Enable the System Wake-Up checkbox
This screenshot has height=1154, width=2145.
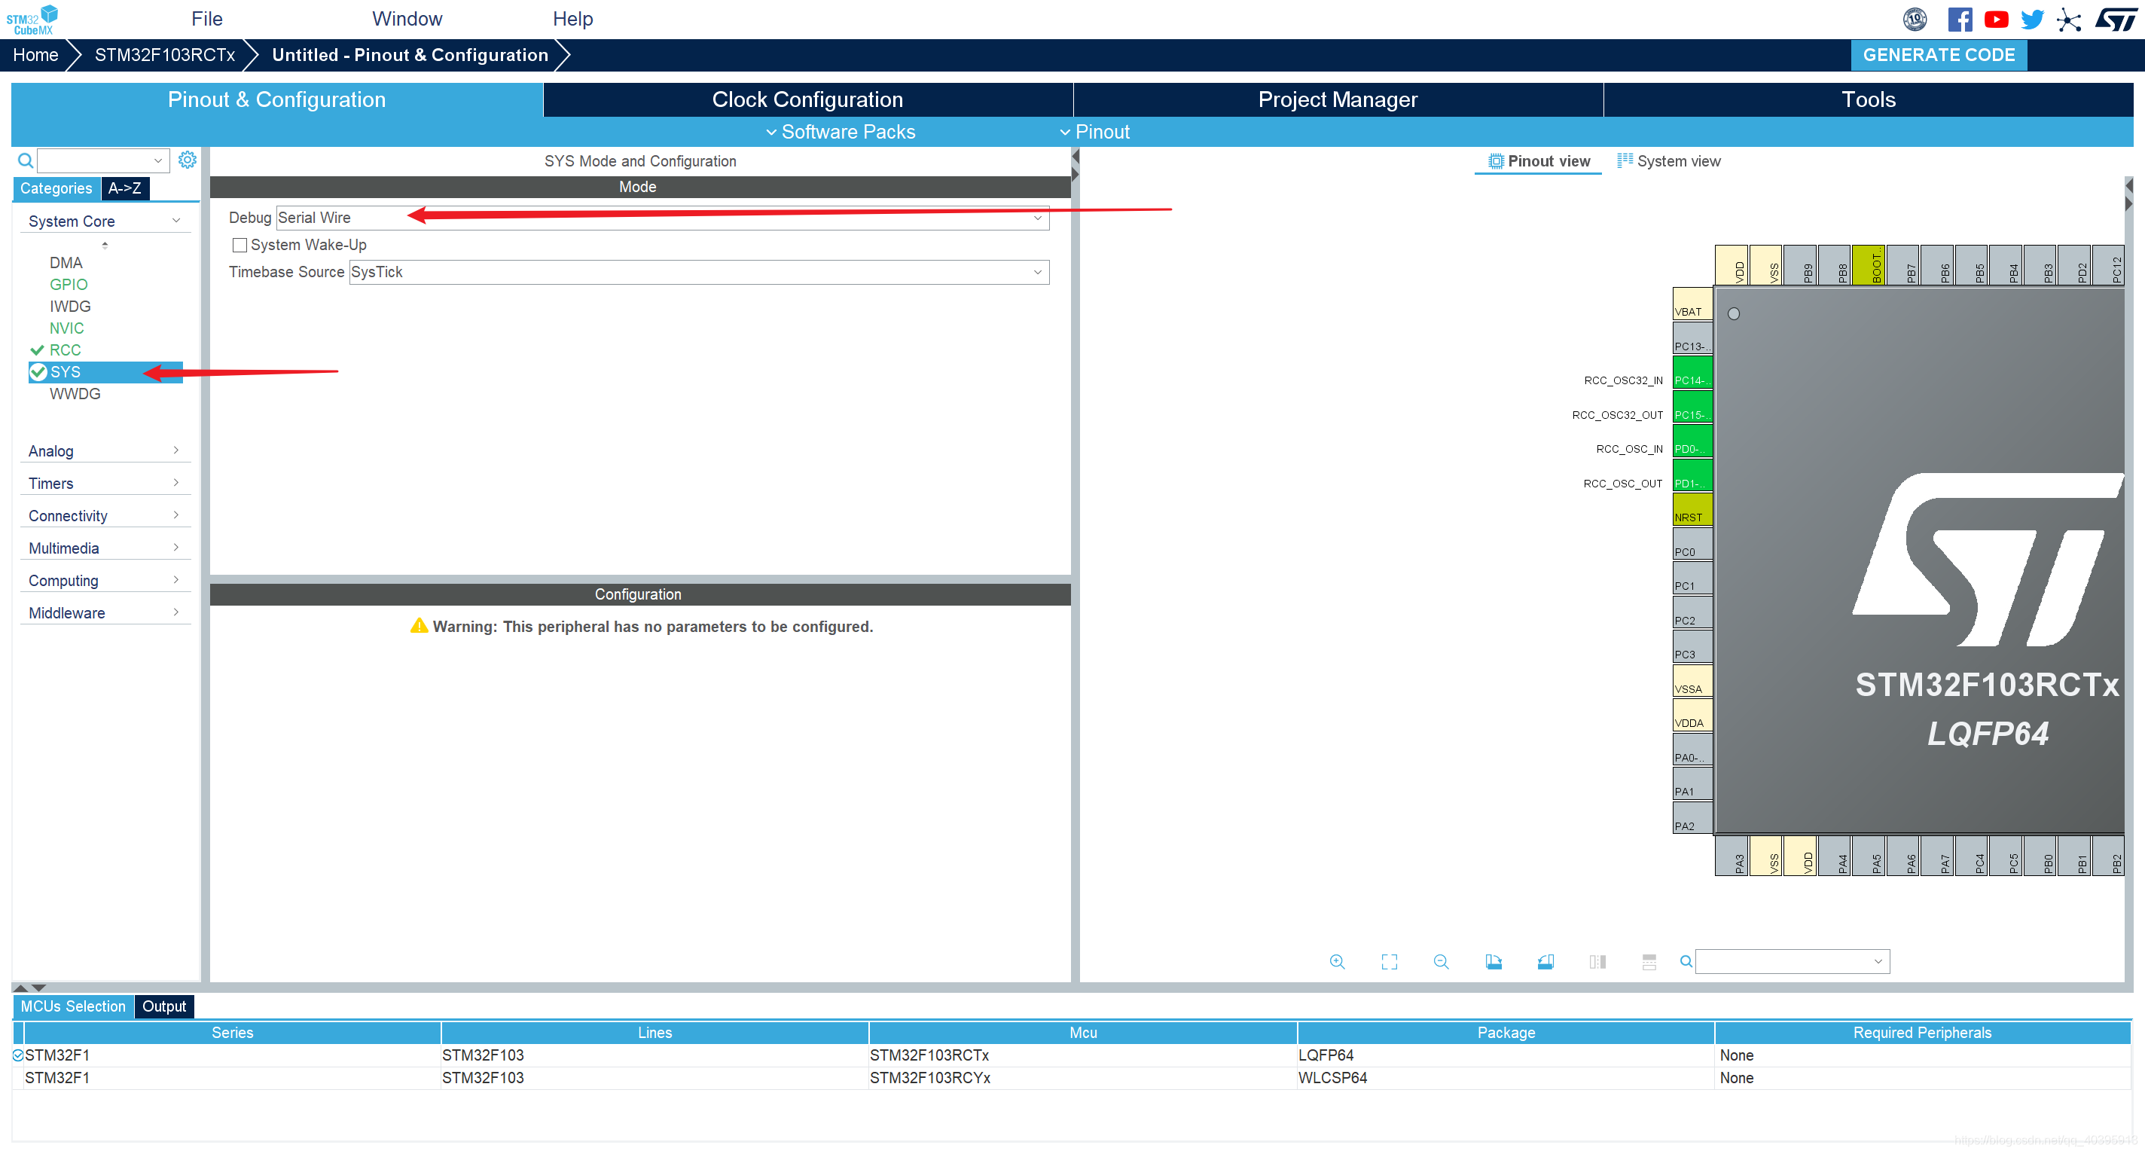click(x=240, y=245)
